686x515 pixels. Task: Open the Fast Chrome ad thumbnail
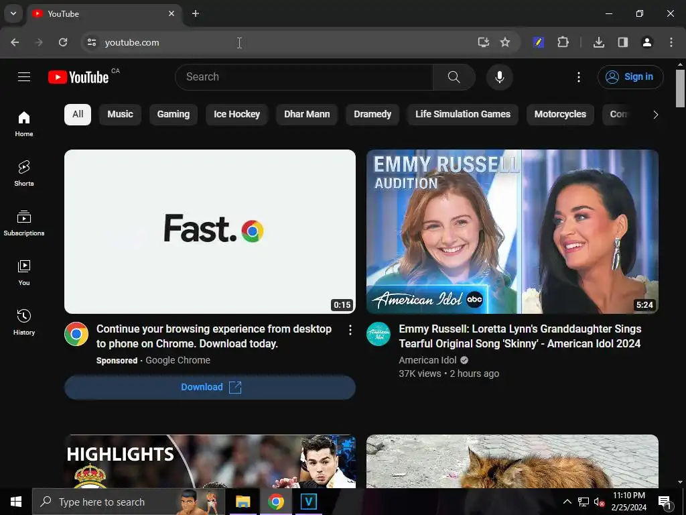click(210, 231)
